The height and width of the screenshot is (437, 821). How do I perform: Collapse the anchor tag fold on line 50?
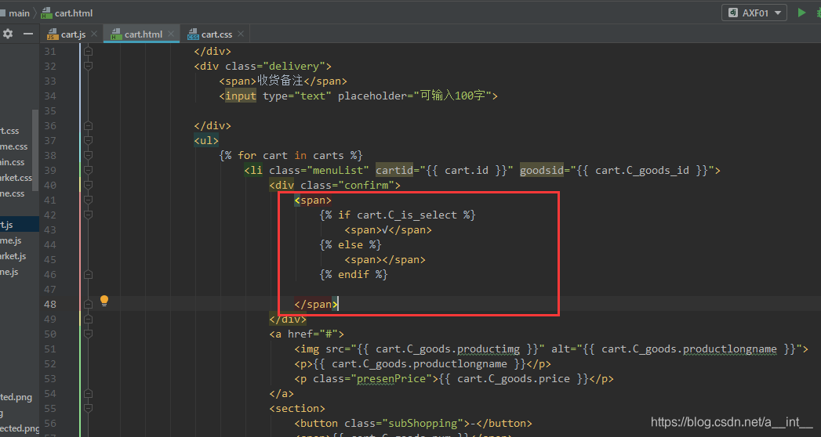pos(88,334)
